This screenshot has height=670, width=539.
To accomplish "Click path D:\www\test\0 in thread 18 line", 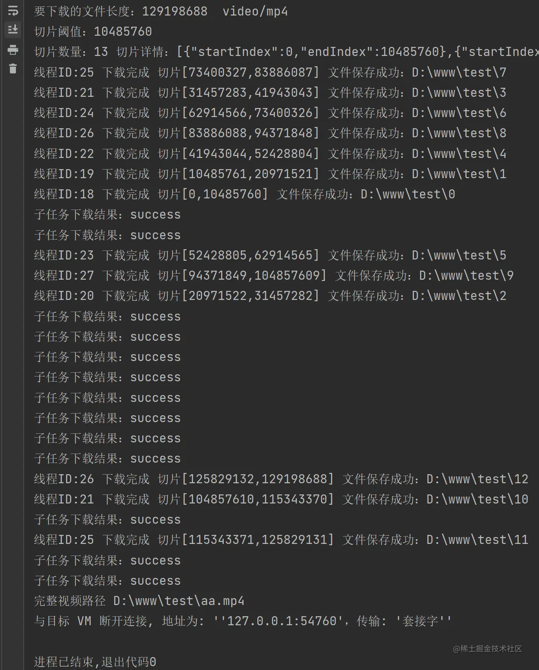I will tap(407, 194).
